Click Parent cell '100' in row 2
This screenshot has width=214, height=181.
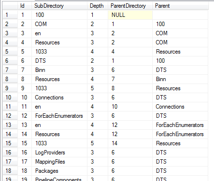180,24
